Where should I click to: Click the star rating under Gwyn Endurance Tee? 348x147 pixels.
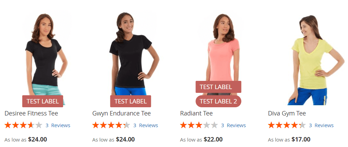point(111,125)
